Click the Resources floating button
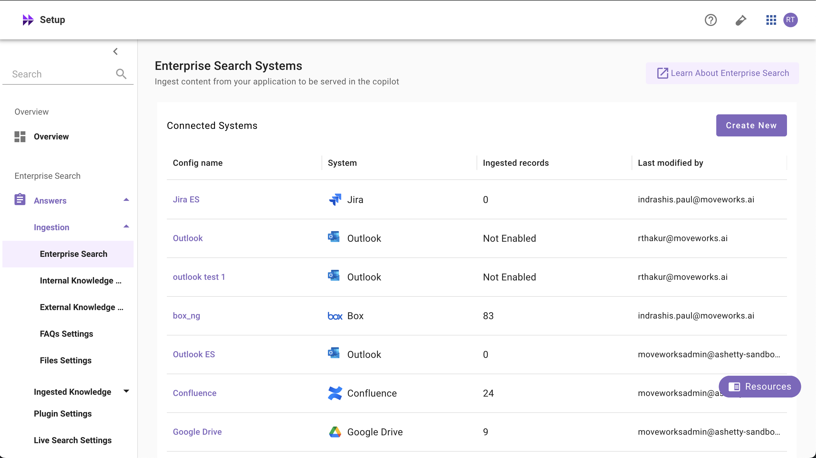 (759, 386)
